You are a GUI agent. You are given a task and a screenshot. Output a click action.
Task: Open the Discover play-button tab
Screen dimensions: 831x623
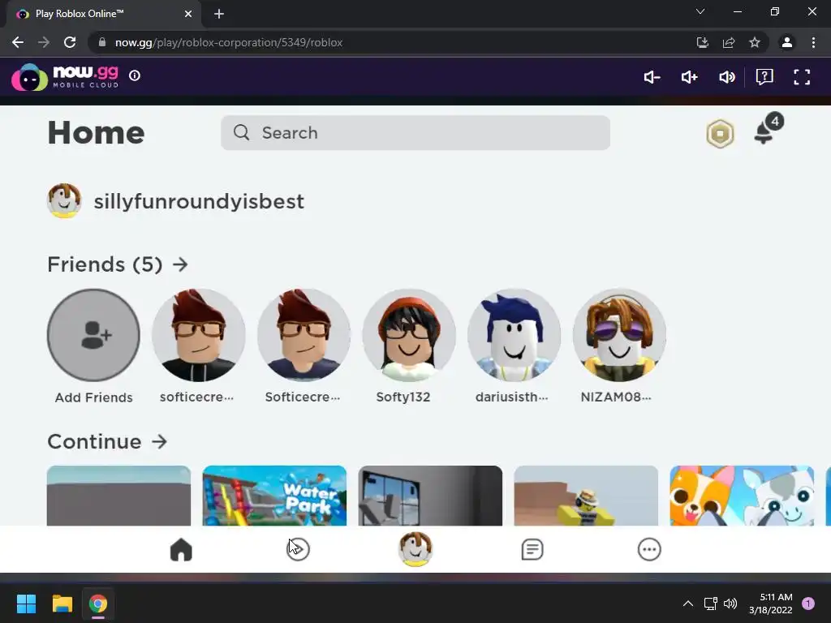299,549
